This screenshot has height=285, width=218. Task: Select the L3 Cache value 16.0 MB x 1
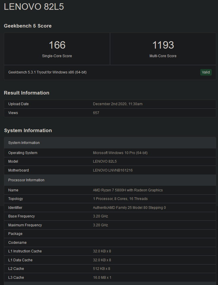pyautogui.click(x=102, y=278)
